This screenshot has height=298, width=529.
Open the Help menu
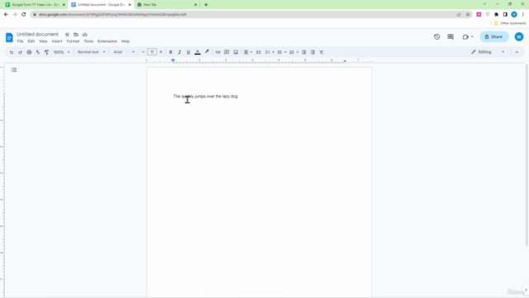pos(126,41)
